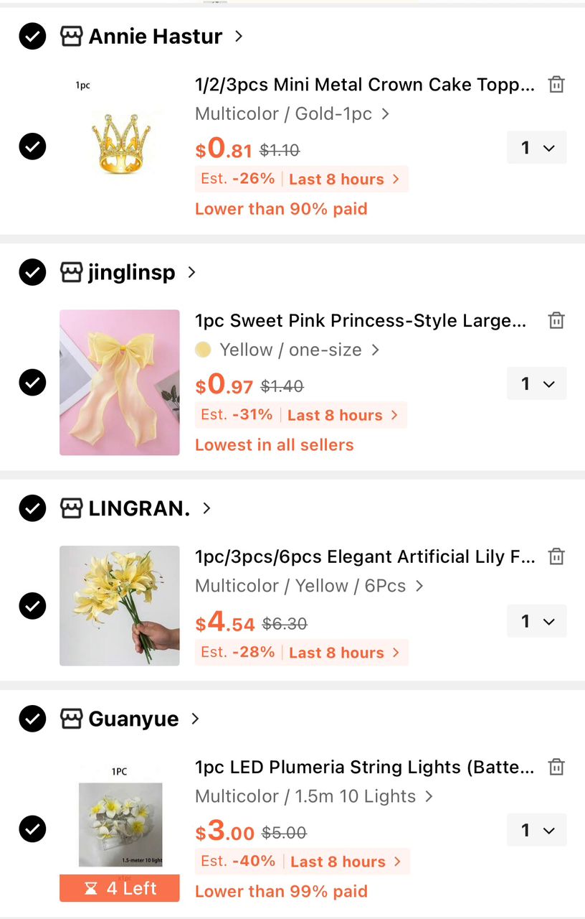This screenshot has height=919, width=585.
Task: Delete the Mini Metal Crown Cake Topper item
Action: [x=556, y=85]
